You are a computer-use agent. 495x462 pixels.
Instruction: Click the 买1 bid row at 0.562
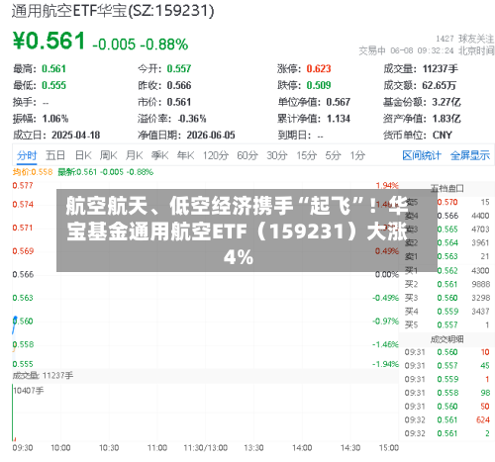click(x=447, y=270)
